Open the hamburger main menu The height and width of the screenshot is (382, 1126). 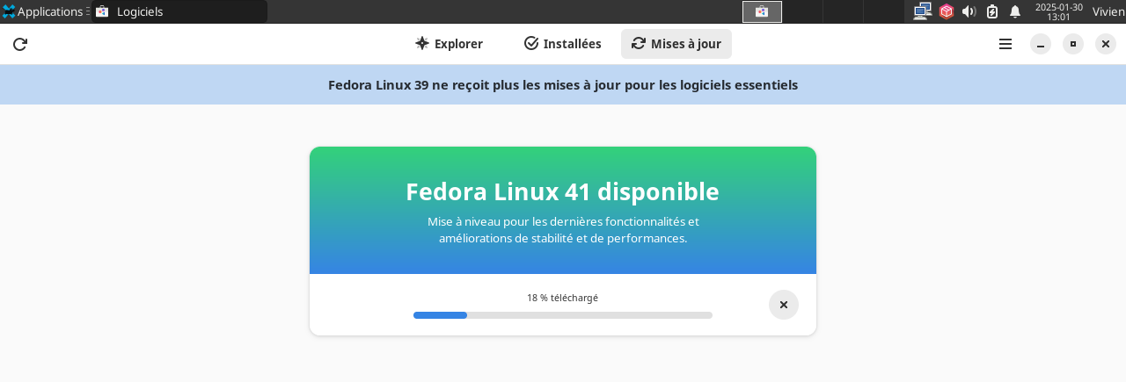point(1005,44)
